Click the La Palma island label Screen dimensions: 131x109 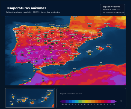click(x=13, y=95)
